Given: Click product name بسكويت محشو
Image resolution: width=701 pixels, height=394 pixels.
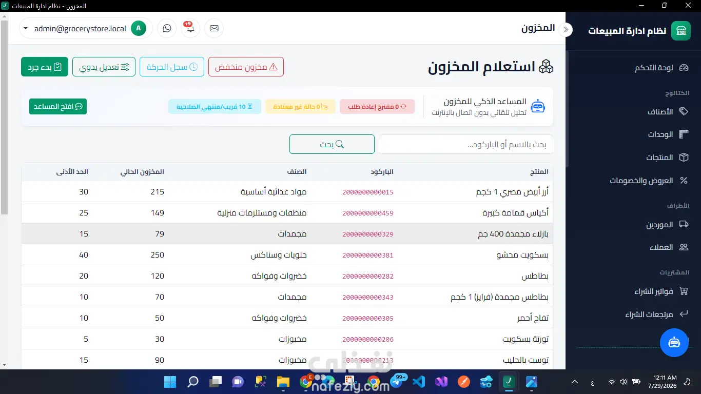Looking at the screenshot, I should pos(522,255).
